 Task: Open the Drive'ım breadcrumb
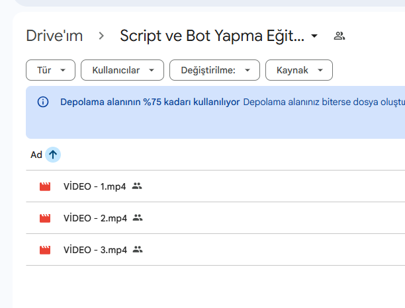click(x=54, y=36)
